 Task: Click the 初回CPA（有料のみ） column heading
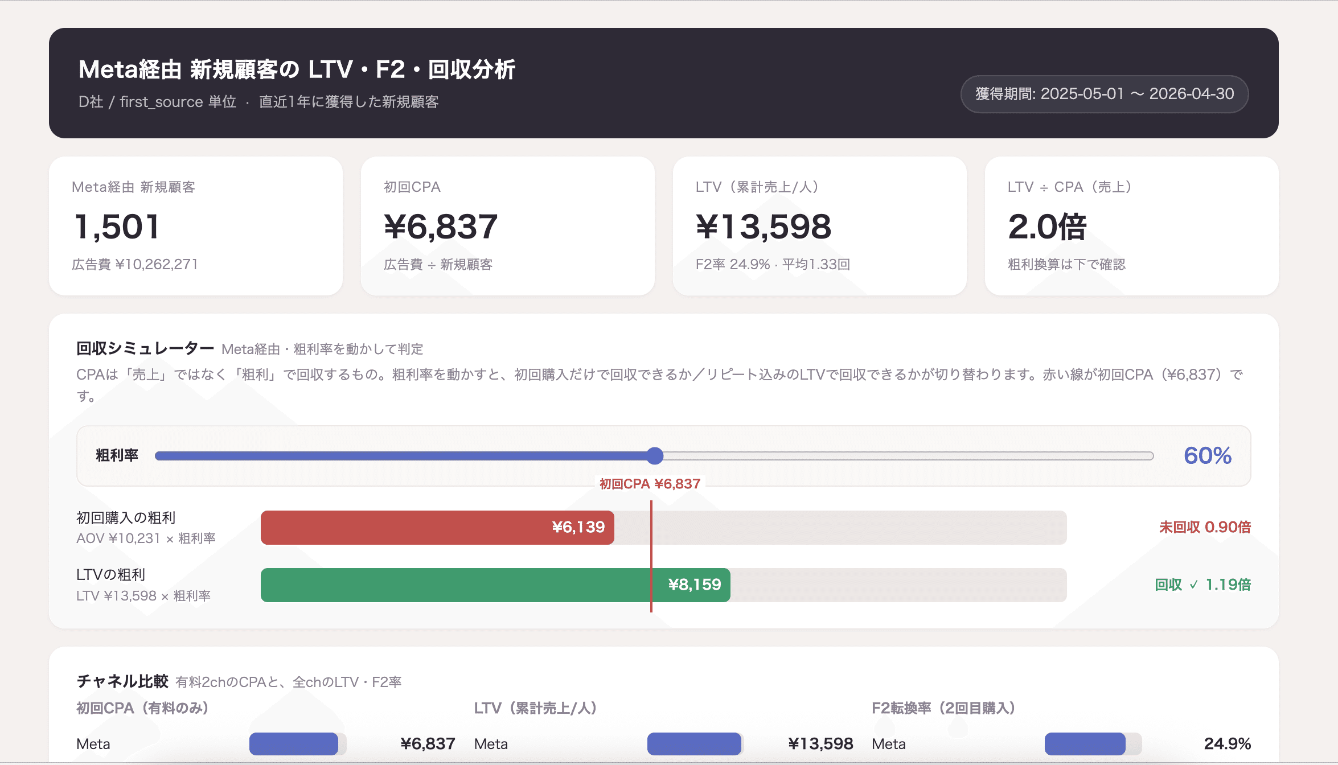(x=142, y=708)
